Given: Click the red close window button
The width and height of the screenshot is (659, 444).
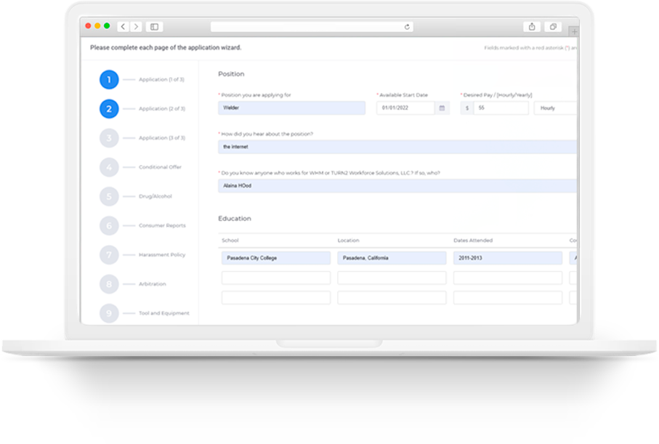Looking at the screenshot, I should coord(88,26).
